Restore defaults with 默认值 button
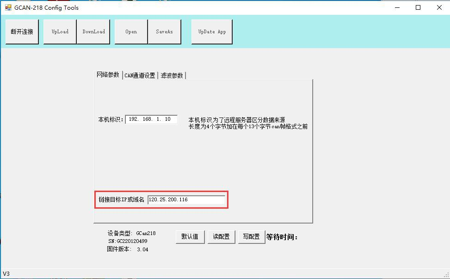 (190, 236)
